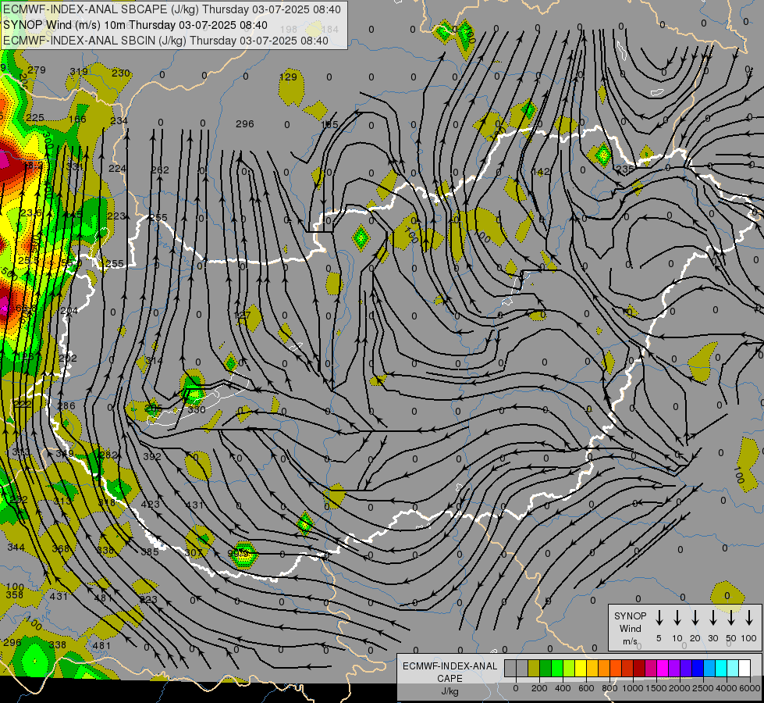
Task: Click the 1000 tick label in CAPE legend
Action: click(633, 688)
